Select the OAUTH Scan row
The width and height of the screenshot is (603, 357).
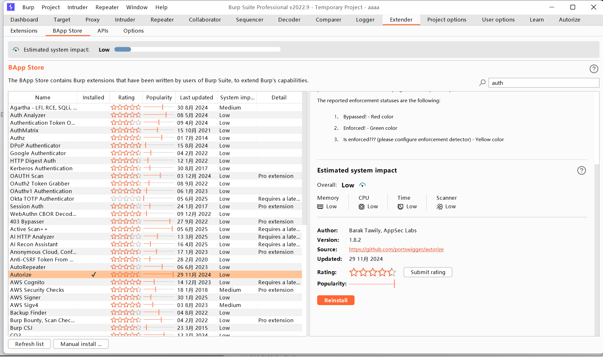click(155, 176)
